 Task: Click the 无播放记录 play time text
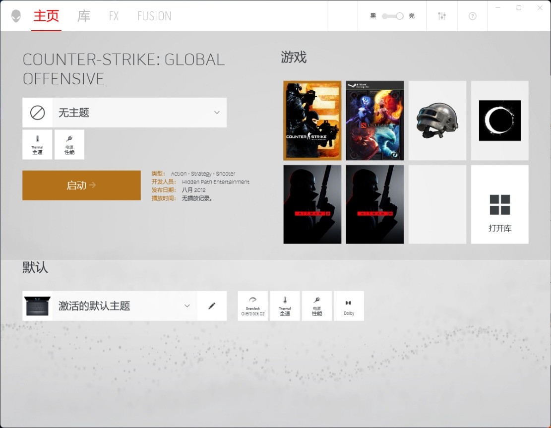coord(197,198)
